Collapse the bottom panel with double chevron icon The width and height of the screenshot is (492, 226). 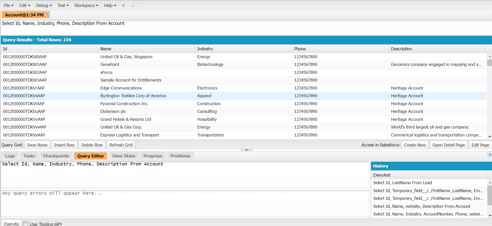coord(489,154)
